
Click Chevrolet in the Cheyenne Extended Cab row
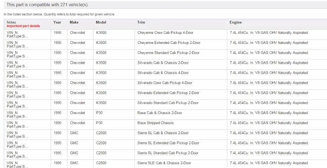77,43
